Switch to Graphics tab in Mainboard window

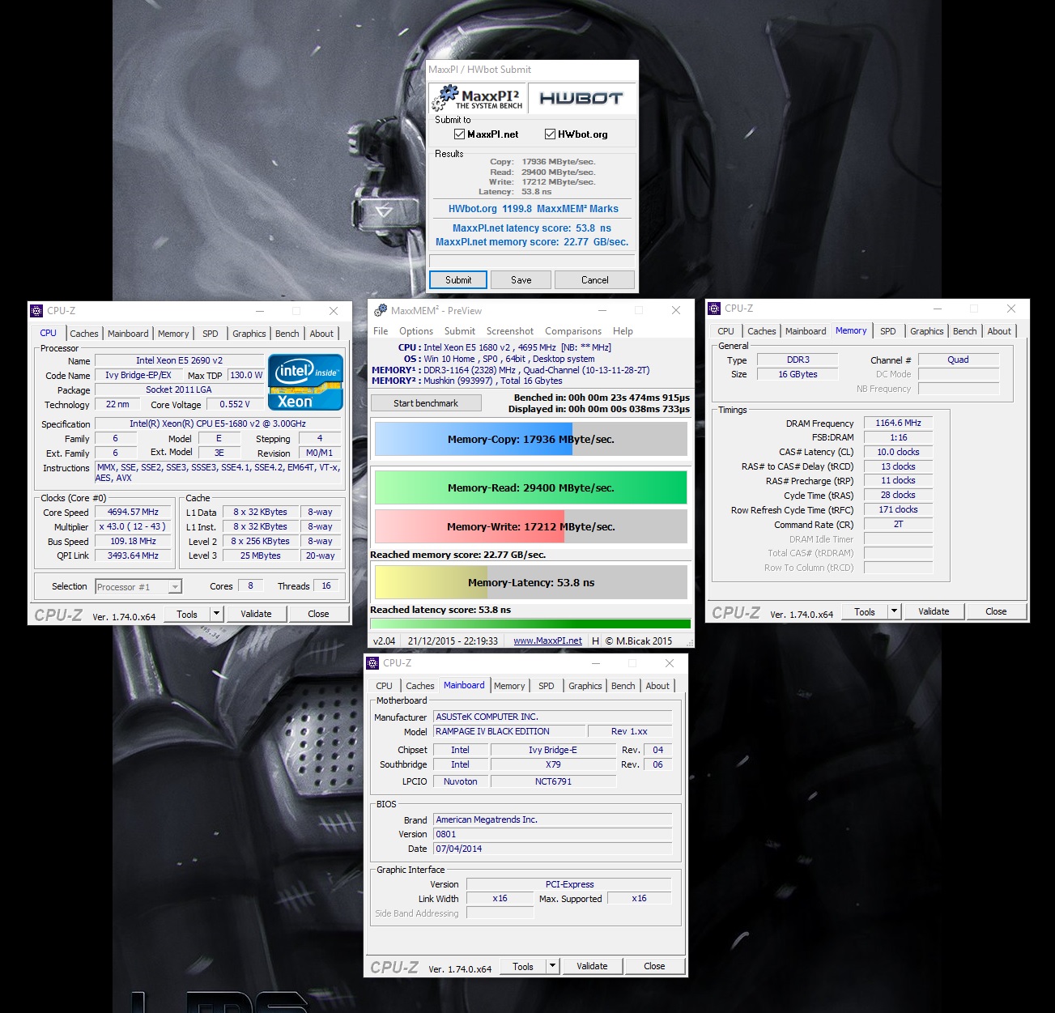click(585, 686)
